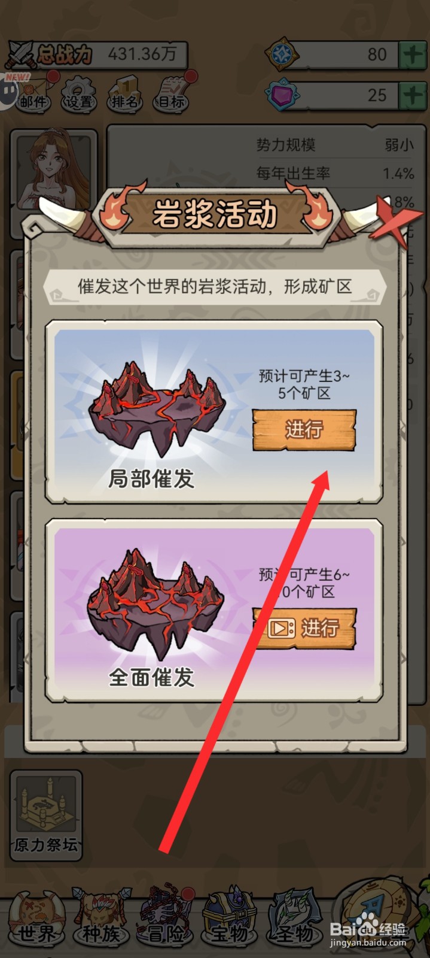Switch to the 圣物 tab
Screen dimensions: 430x958
(294, 917)
